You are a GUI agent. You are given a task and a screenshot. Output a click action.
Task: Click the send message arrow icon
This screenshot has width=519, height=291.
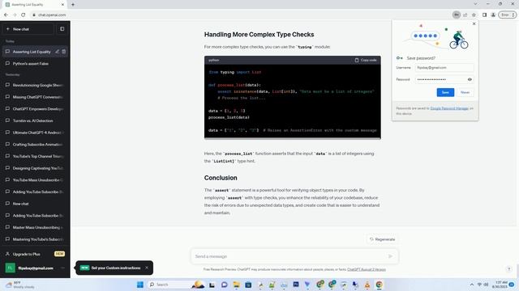pos(390,256)
